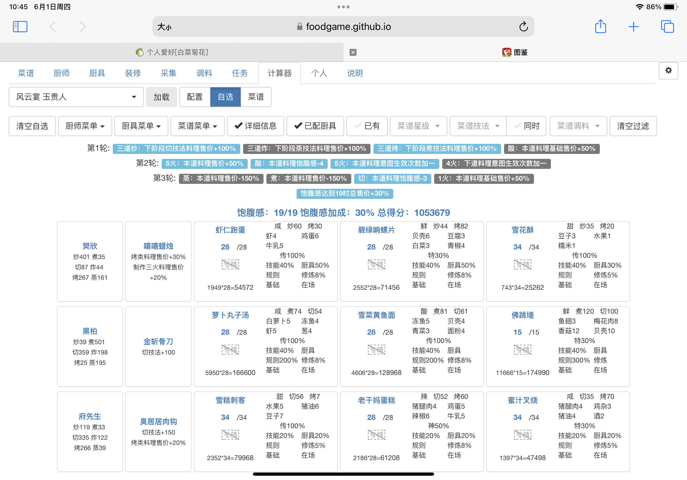The height and width of the screenshot is (480, 687).
Task: Select the 计算器 tab
Action: pos(279,73)
